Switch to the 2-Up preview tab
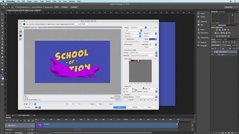Viewport: 239px width, 134px height. point(40,28)
